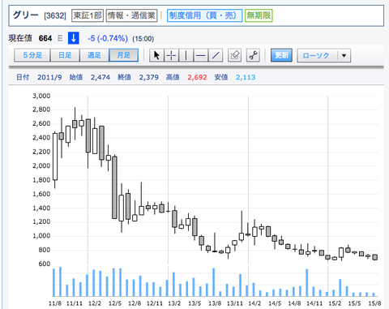
Task: Switch to 5分足 chart interval
Action: pyautogui.click(x=32, y=55)
